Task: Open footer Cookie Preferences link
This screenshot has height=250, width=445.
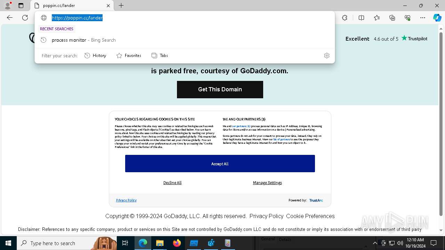Action: click(x=310, y=216)
